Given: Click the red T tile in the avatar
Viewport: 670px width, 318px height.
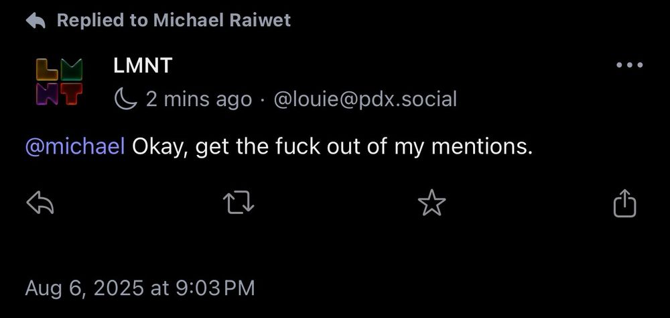Looking at the screenshot, I should click(72, 94).
